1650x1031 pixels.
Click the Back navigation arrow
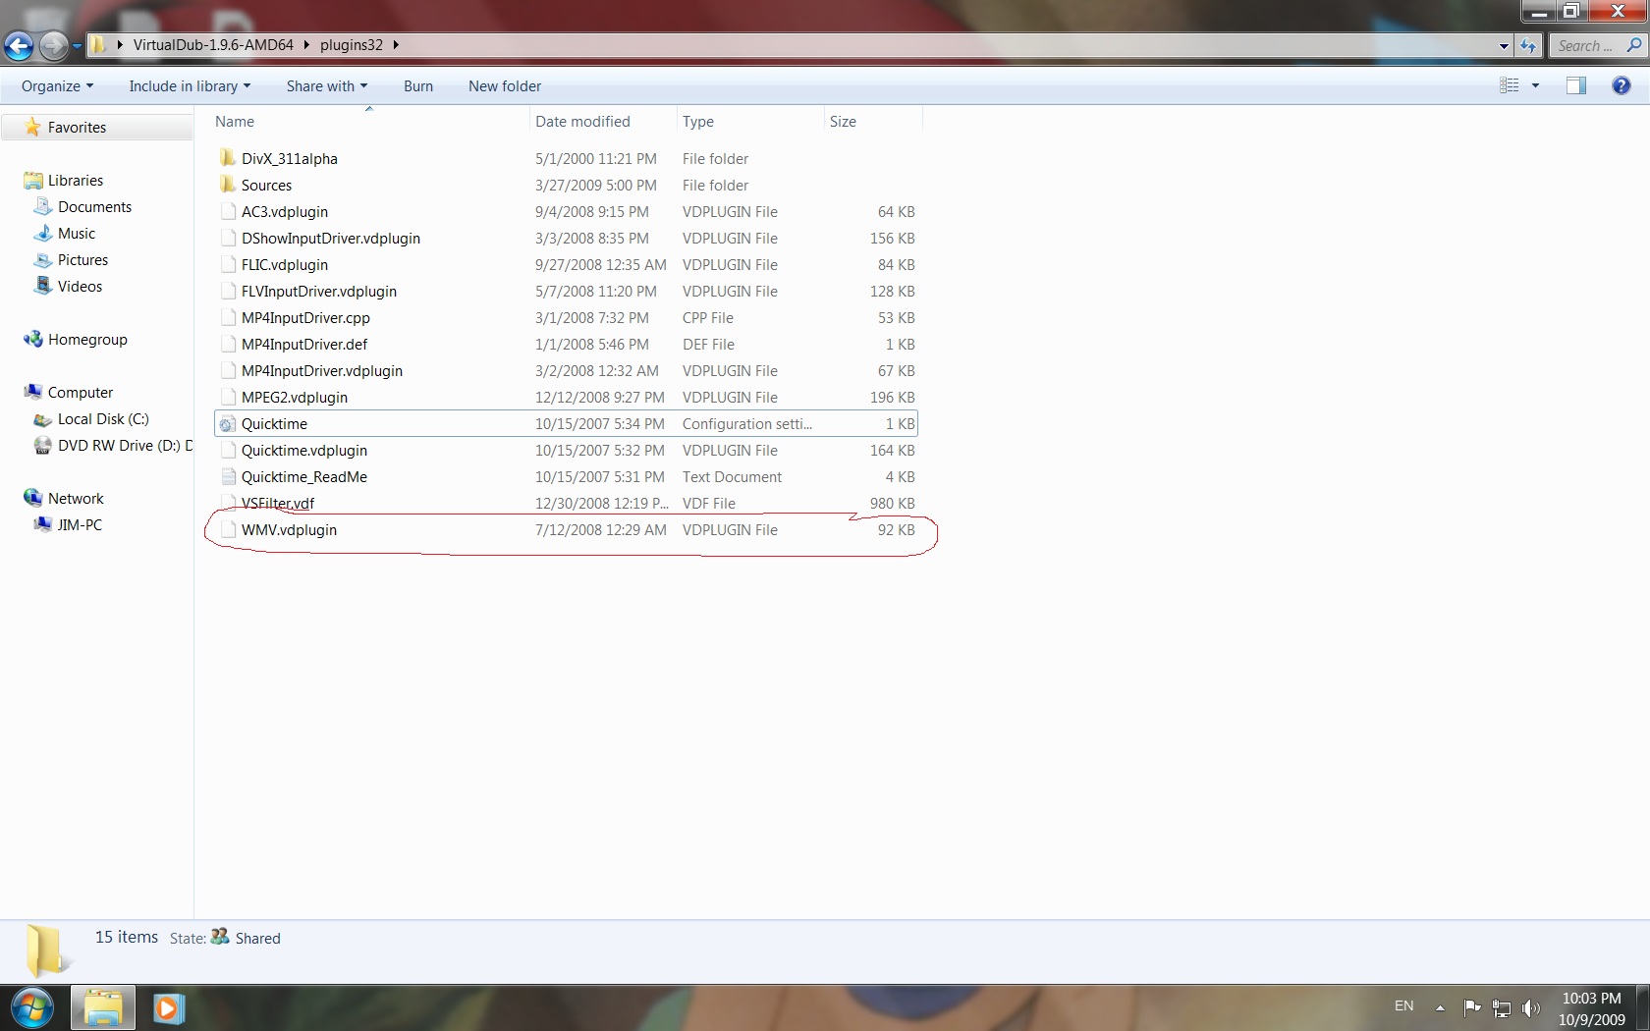click(x=19, y=45)
